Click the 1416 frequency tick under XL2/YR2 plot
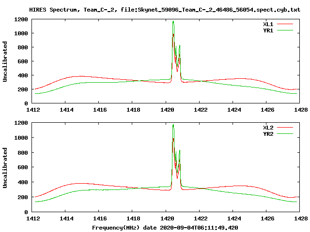The width and height of the screenshot is (310, 232). pos(100,218)
